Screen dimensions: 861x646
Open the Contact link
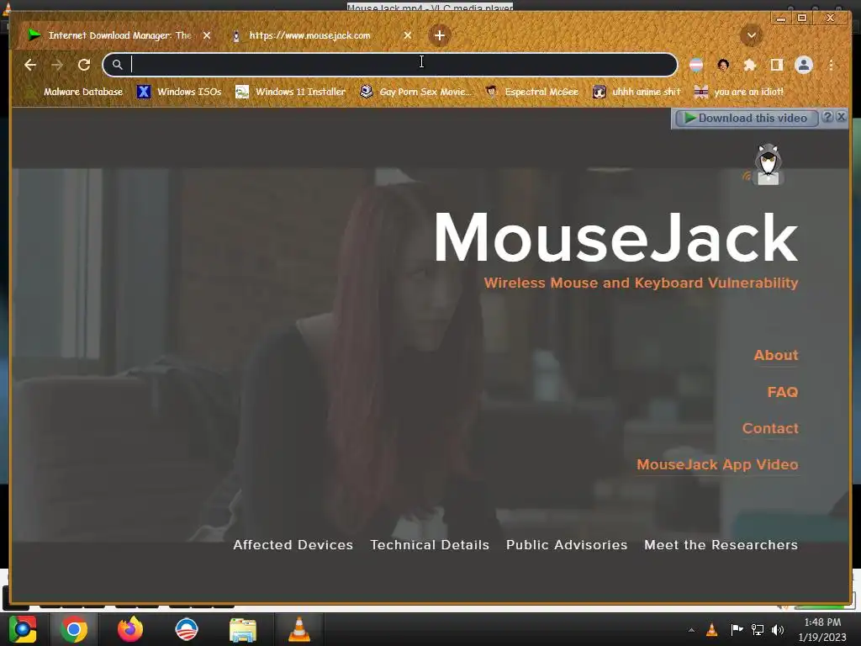770,428
